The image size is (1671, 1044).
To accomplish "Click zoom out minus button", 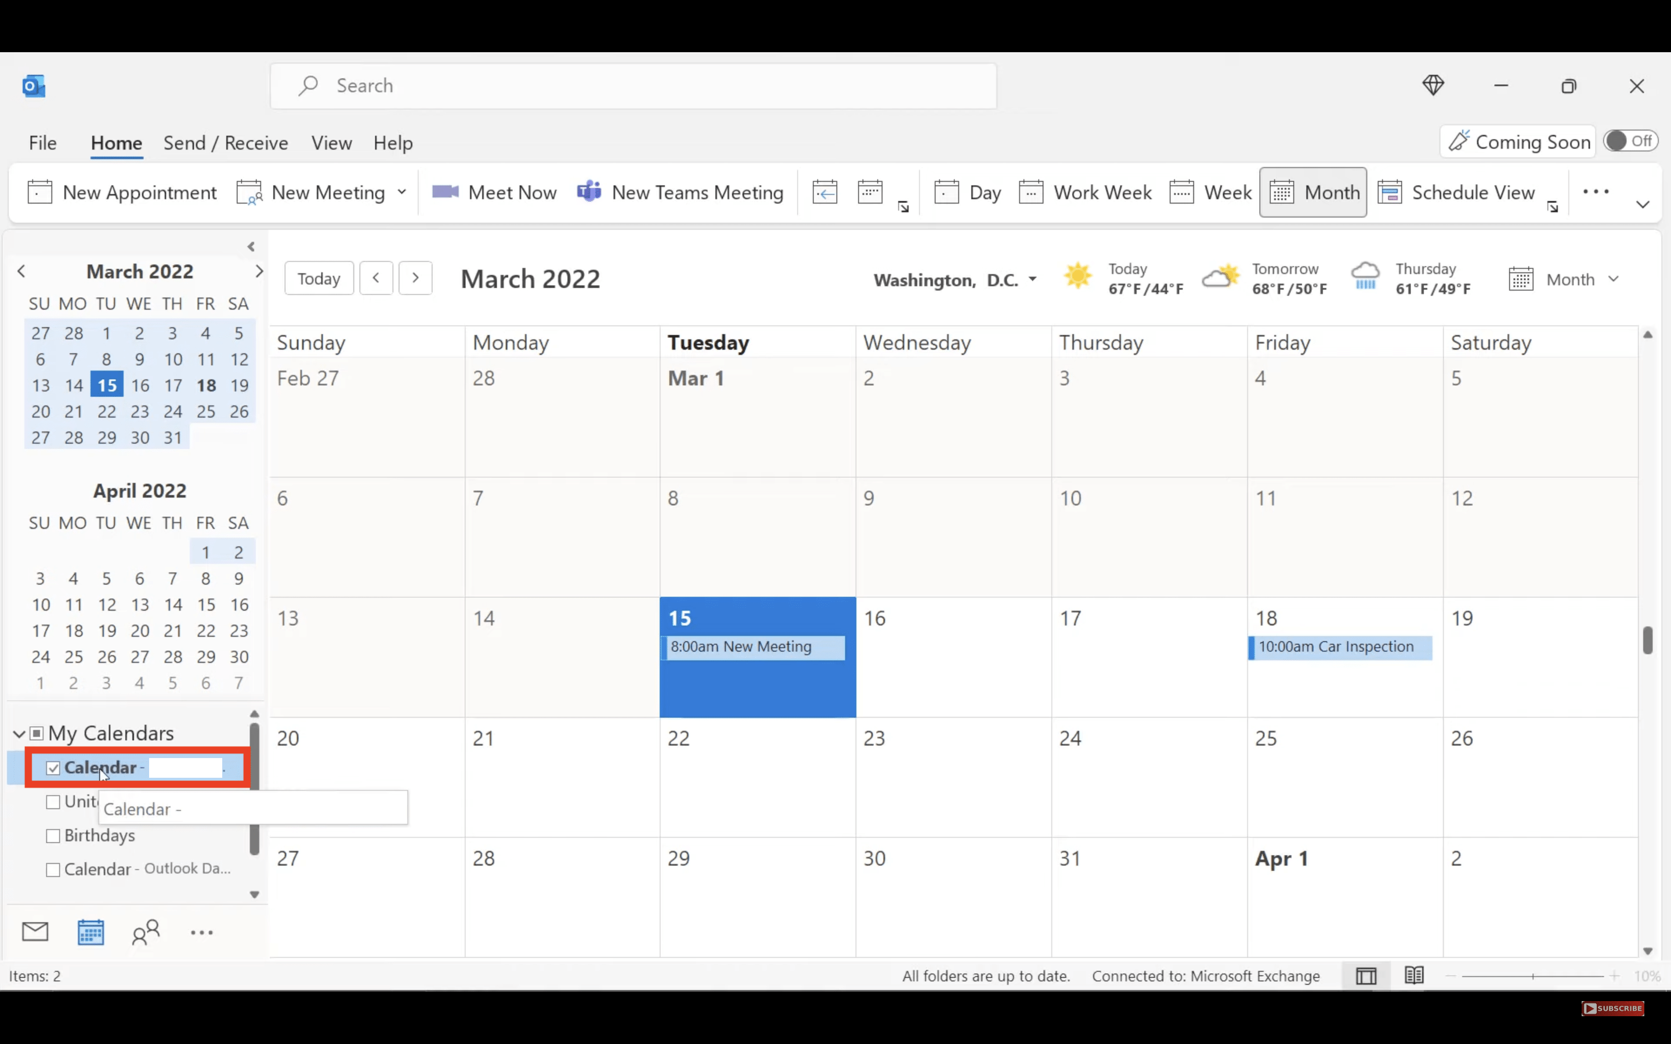I will 1451,976.
